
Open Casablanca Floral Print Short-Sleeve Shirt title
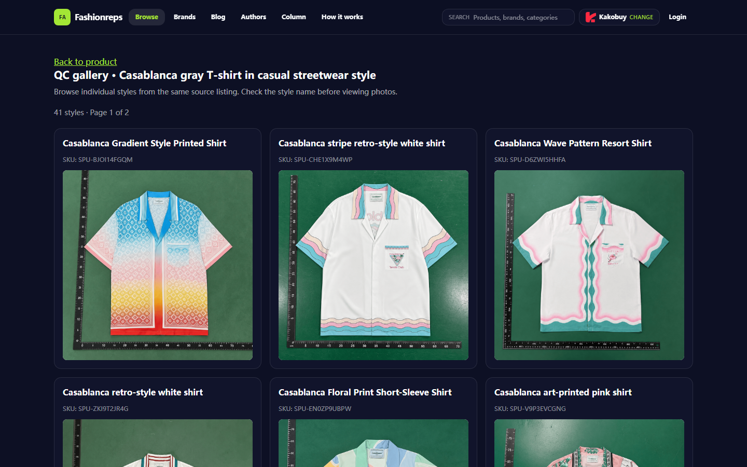coord(365,392)
